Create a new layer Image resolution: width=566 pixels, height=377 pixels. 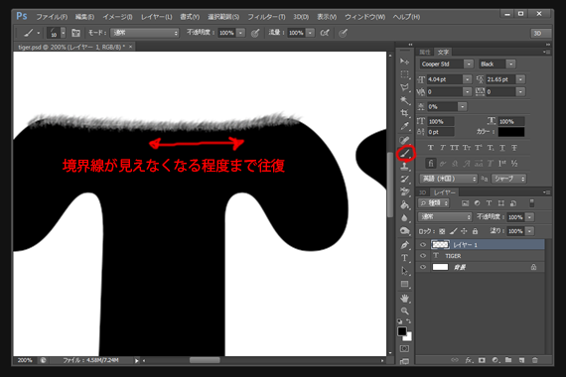pyautogui.click(x=521, y=360)
